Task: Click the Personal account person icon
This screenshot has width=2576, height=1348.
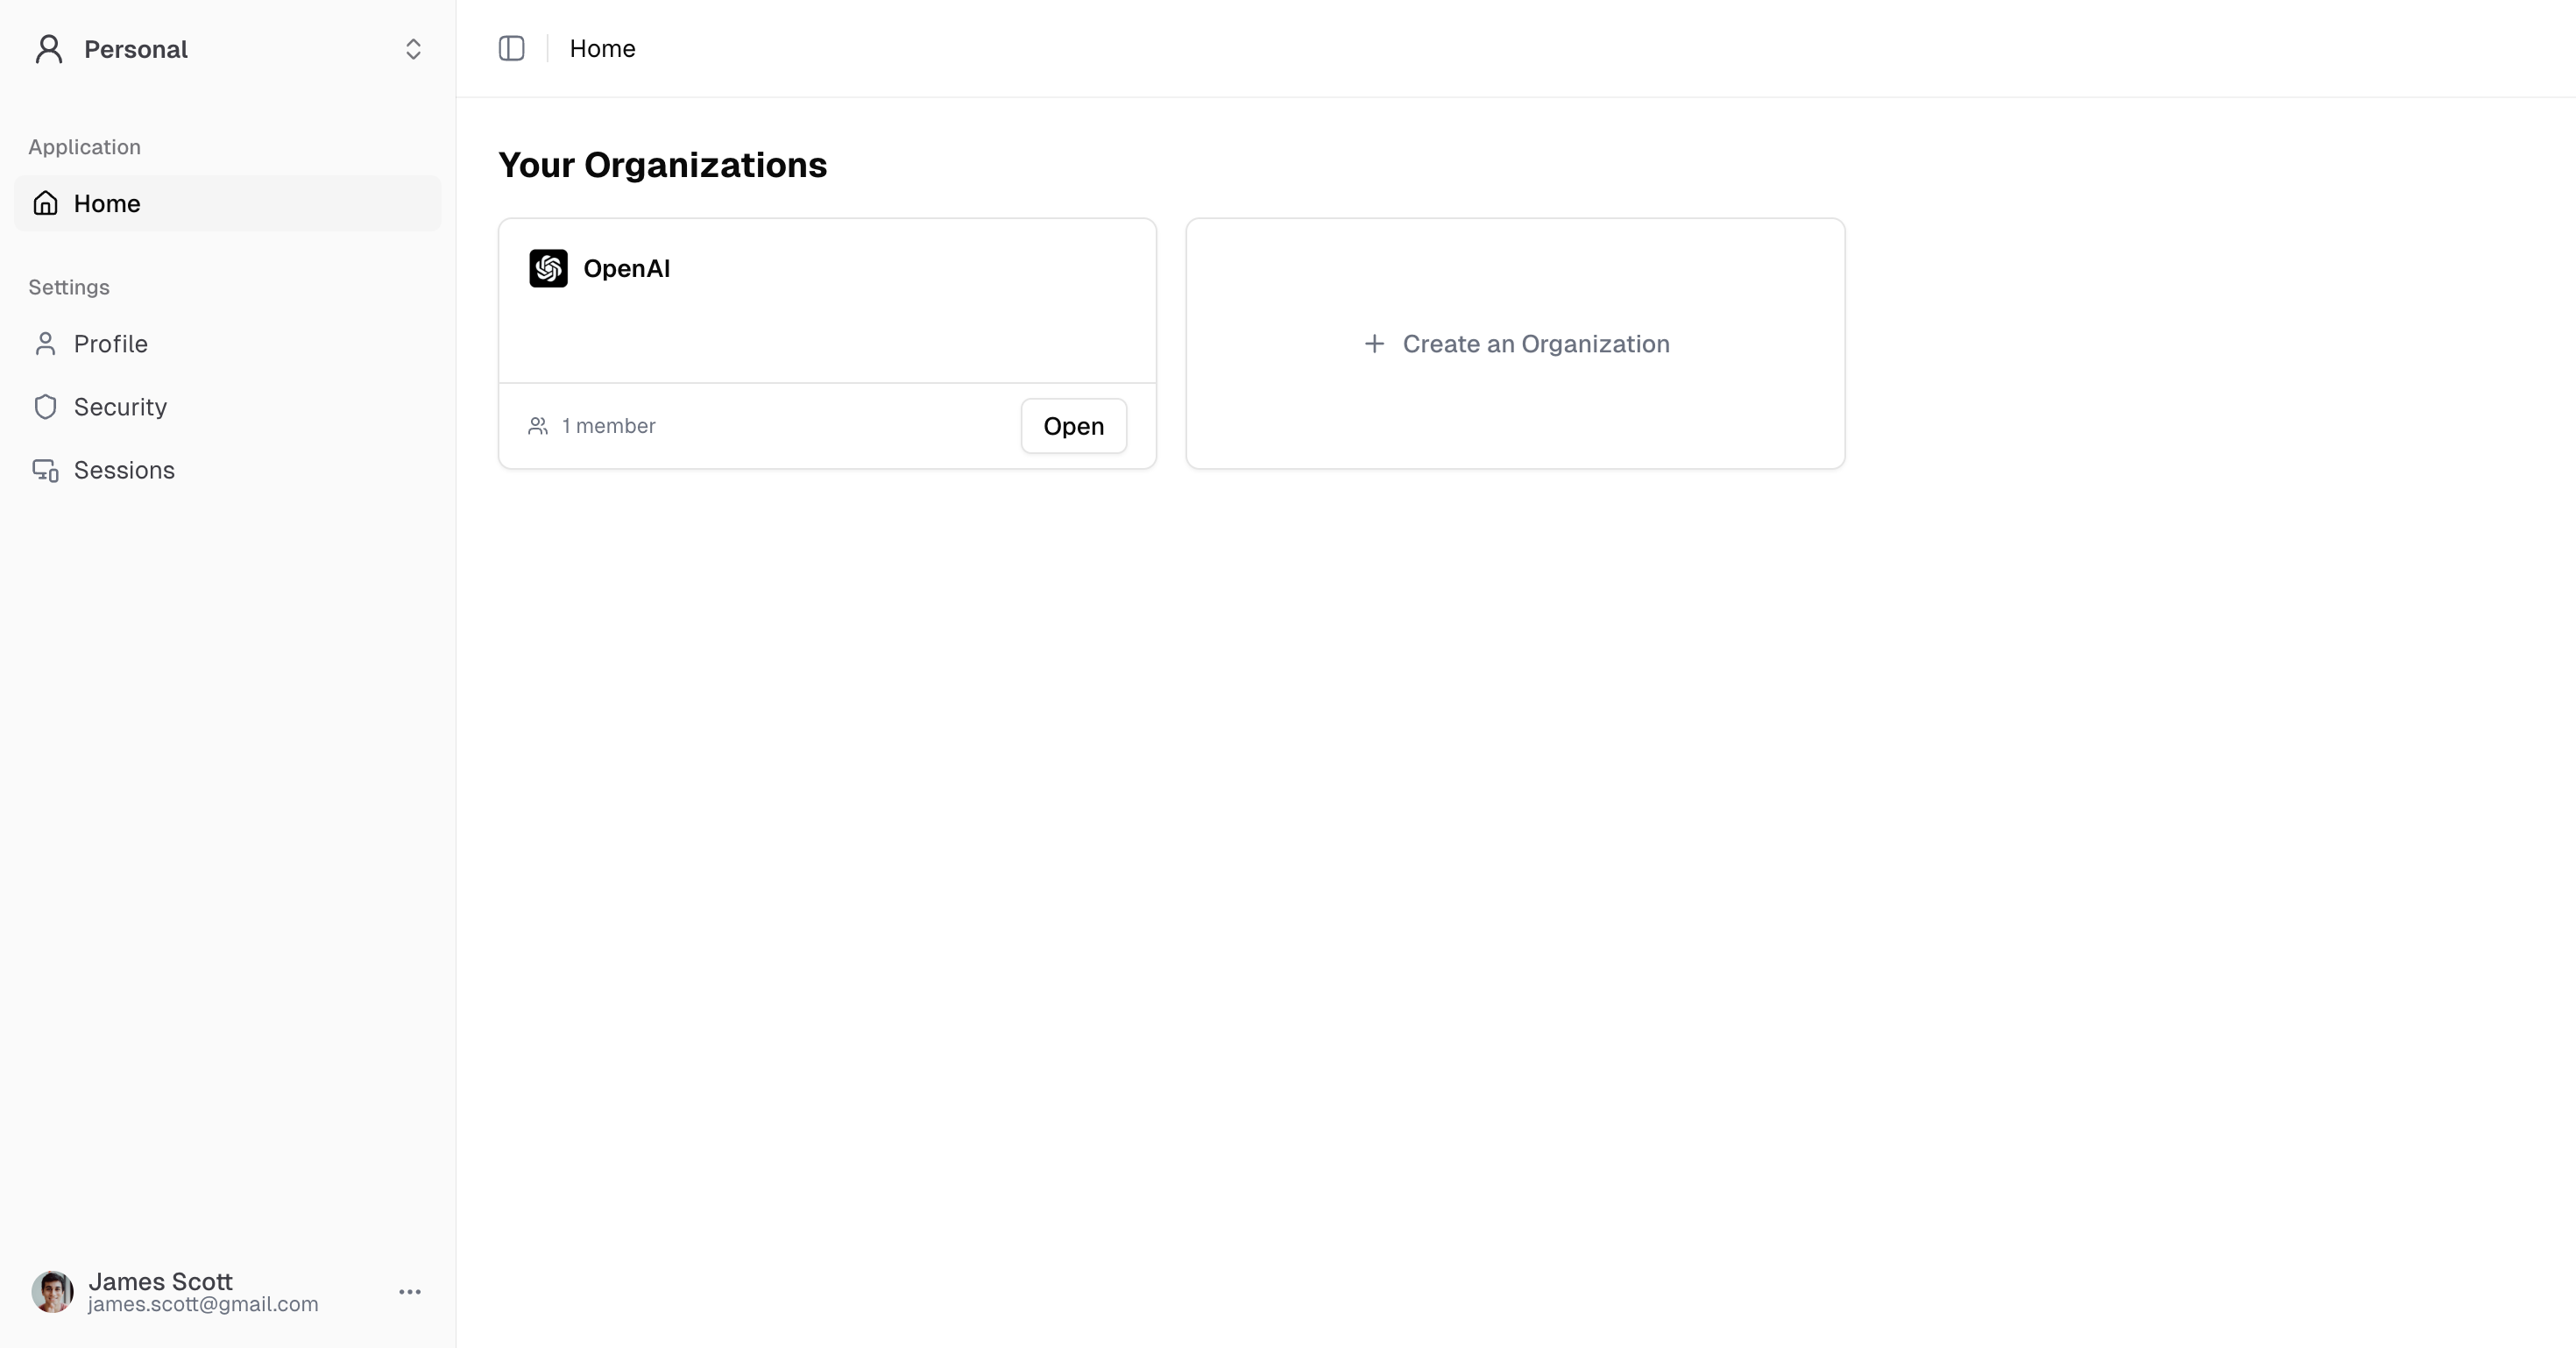Action: coord(49,49)
